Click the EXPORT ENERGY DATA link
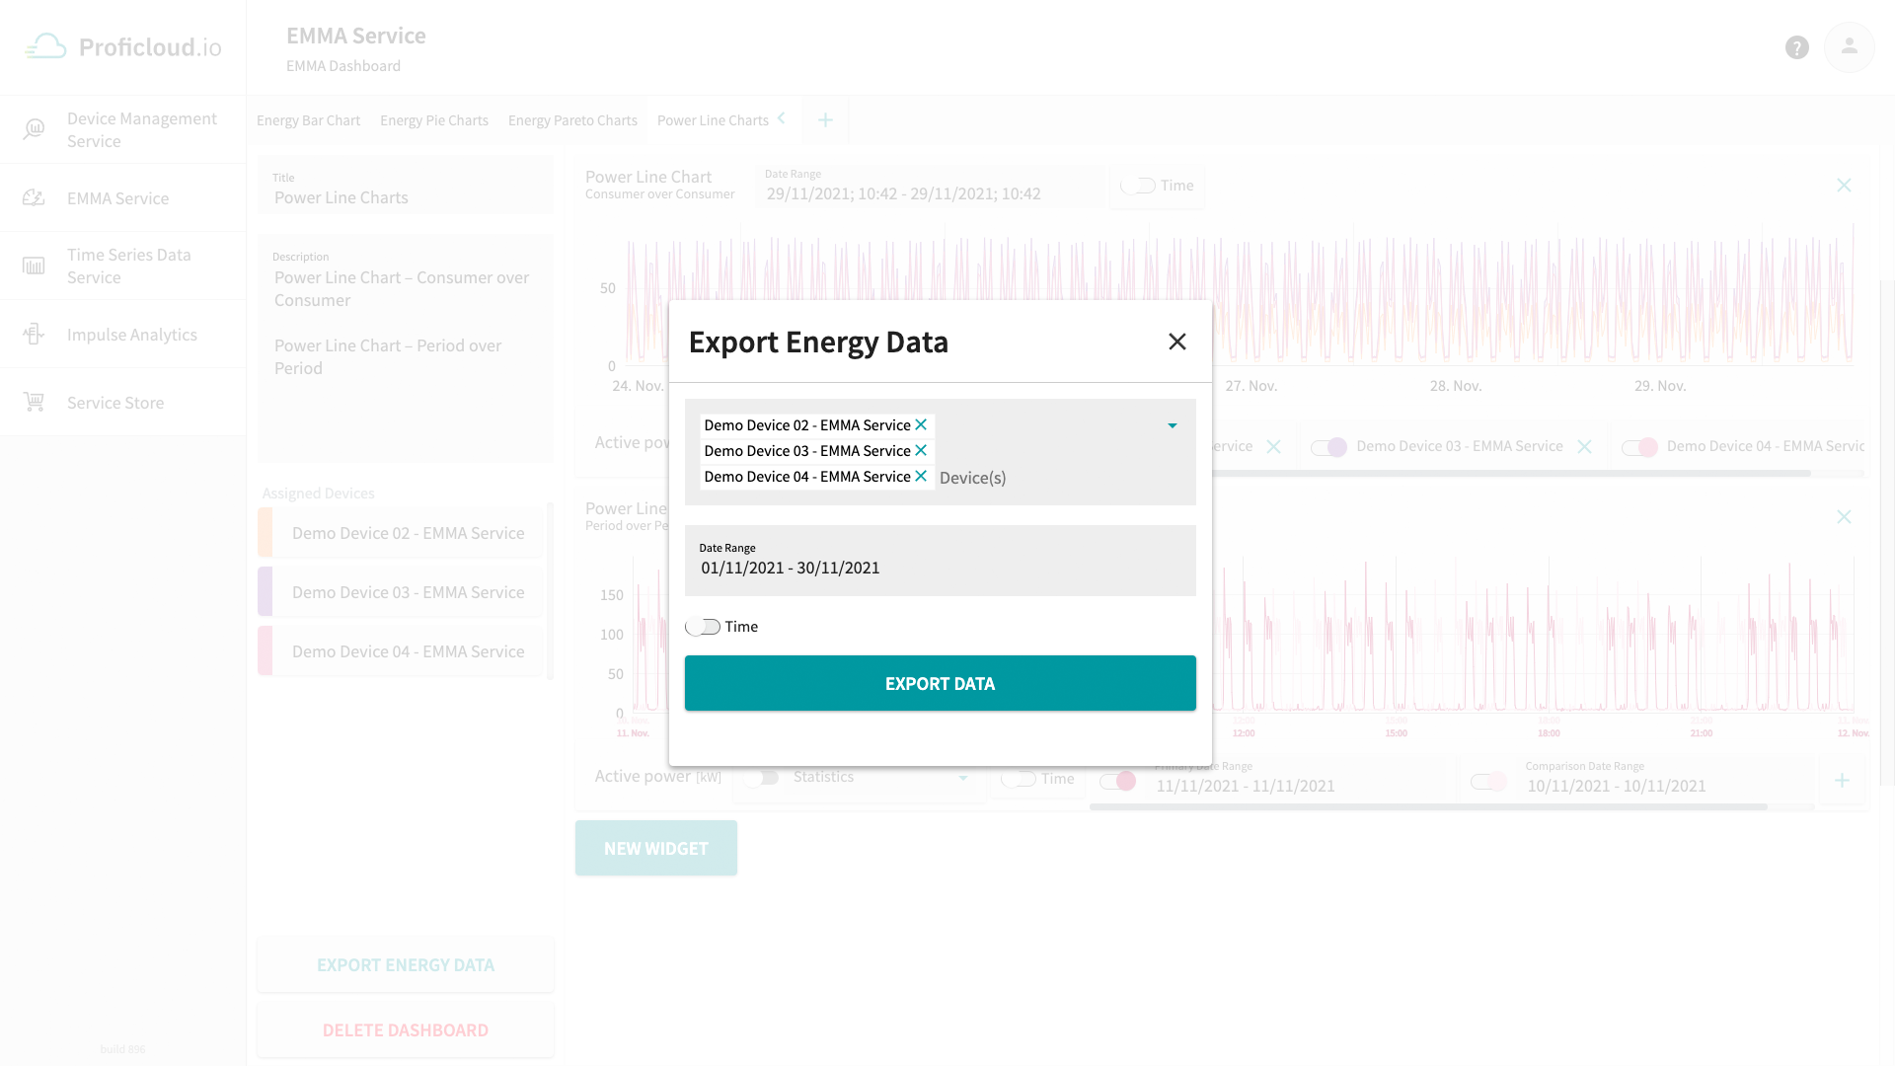The image size is (1895, 1066). pos(405,963)
